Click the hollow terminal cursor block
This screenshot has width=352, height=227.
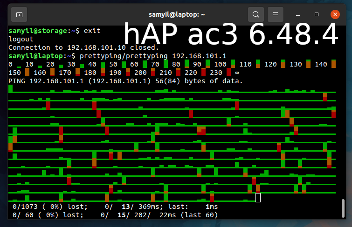258,198
